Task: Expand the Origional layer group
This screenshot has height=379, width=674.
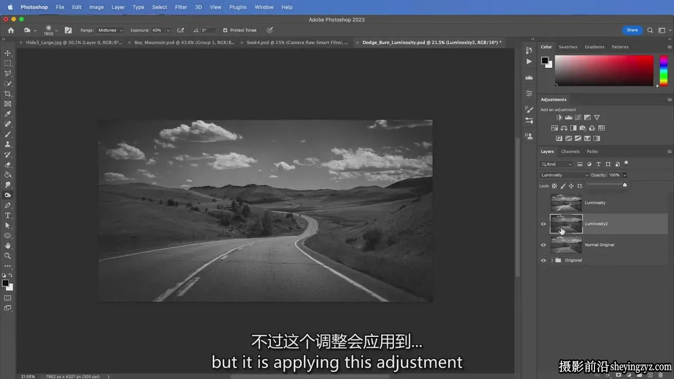Action: coord(552,260)
